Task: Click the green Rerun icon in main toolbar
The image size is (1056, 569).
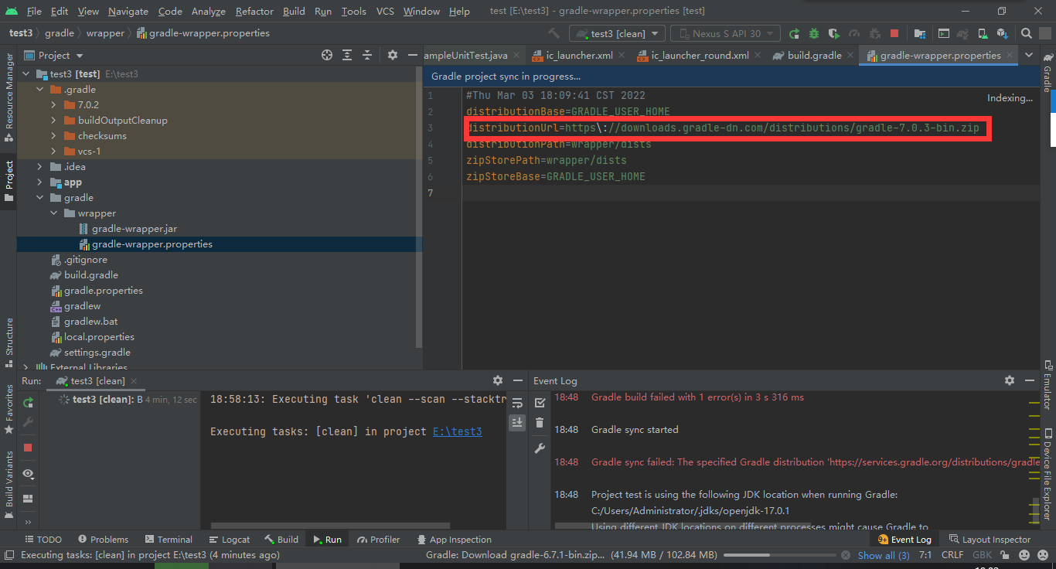Action: (794, 33)
